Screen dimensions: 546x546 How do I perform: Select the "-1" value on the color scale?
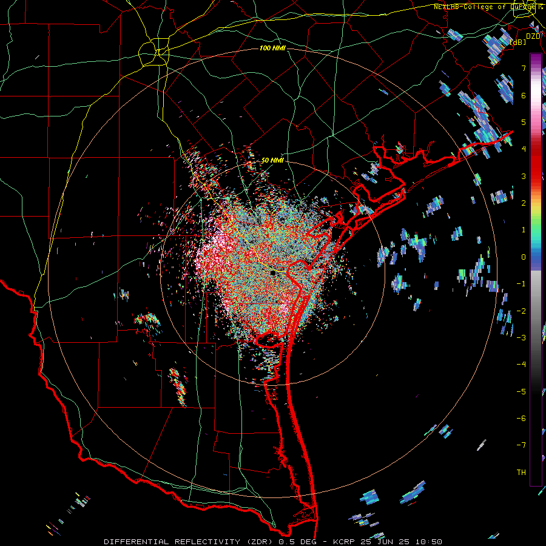[521, 284]
